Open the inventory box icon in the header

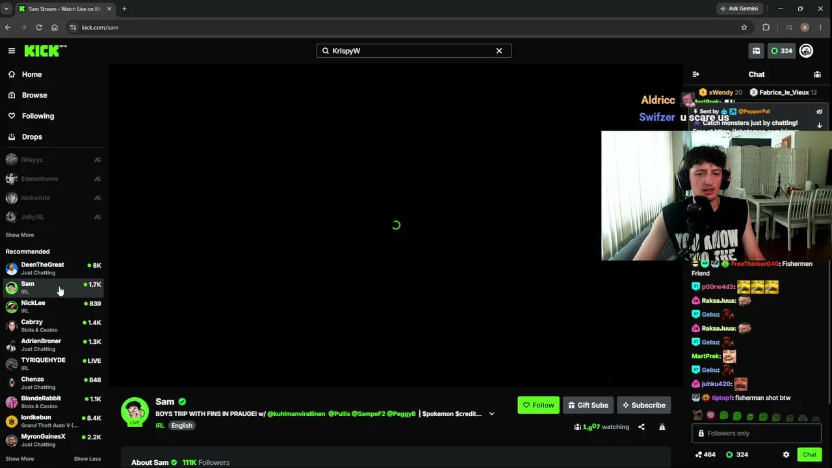[x=756, y=51]
